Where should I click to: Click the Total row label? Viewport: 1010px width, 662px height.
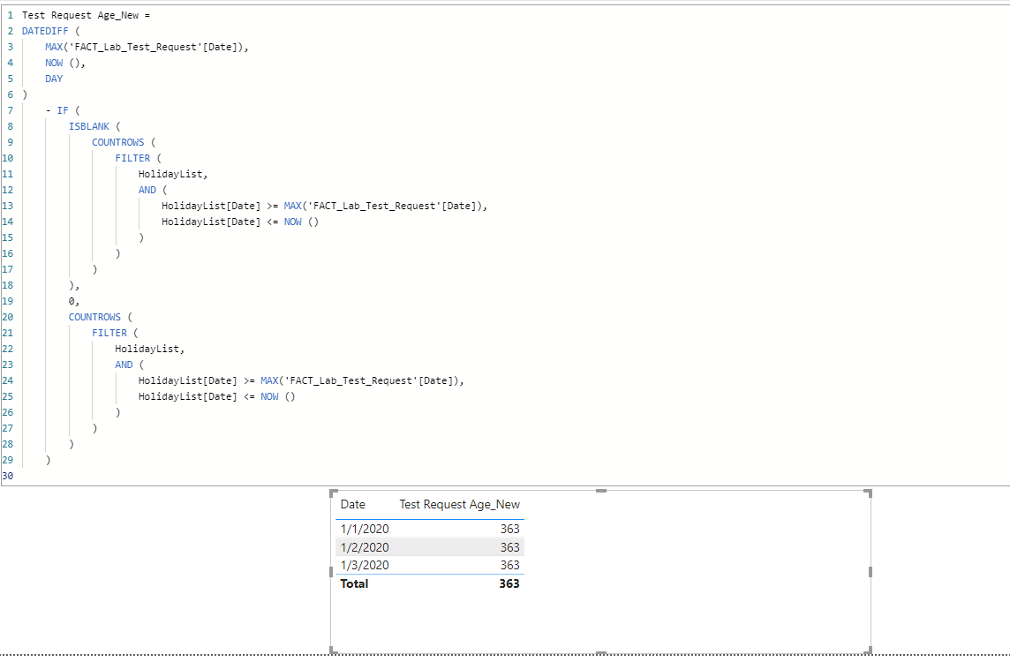[x=354, y=583]
